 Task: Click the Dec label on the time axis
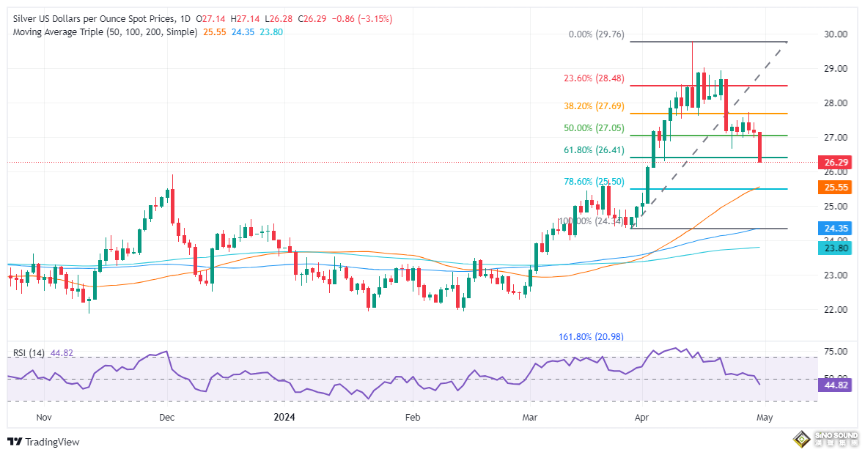[x=166, y=417]
